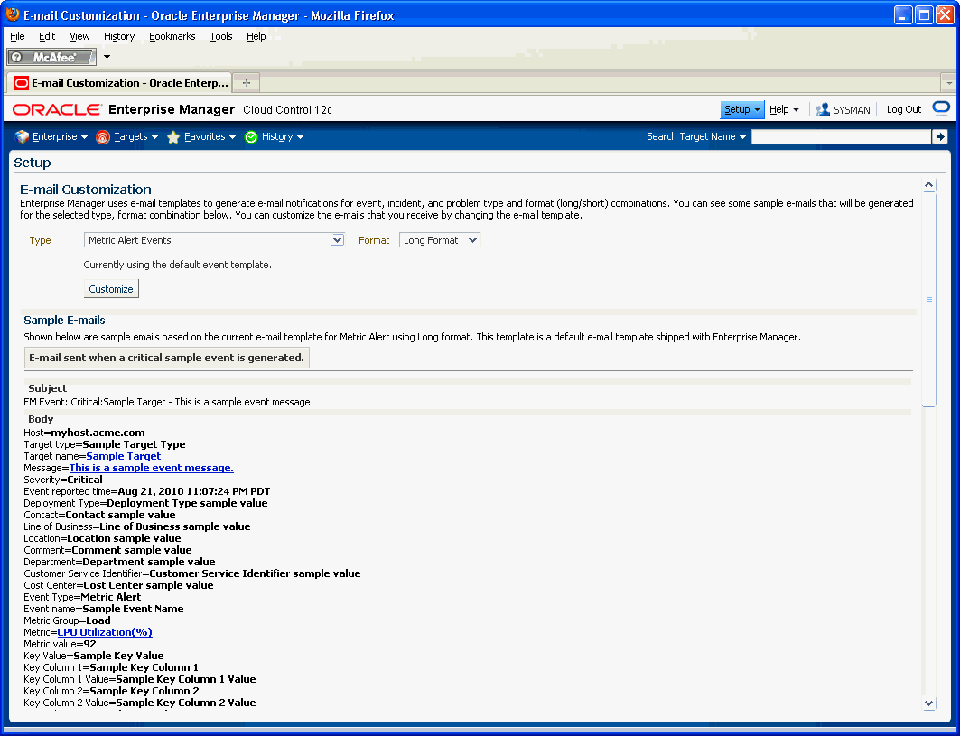Click the E-mail Customization heading
Image resolution: width=960 pixels, height=736 pixels.
coord(86,190)
